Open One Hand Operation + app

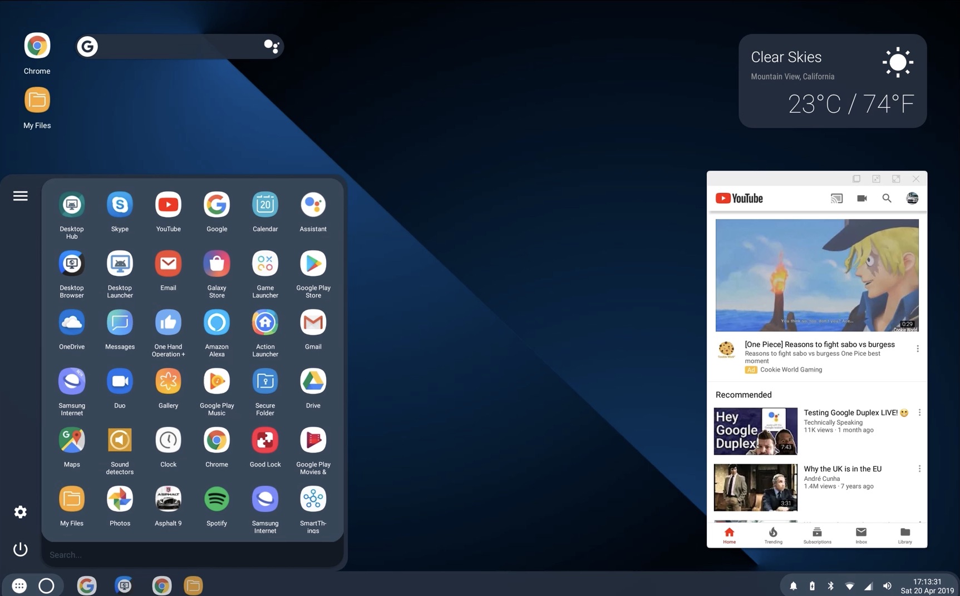click(168, 322)
